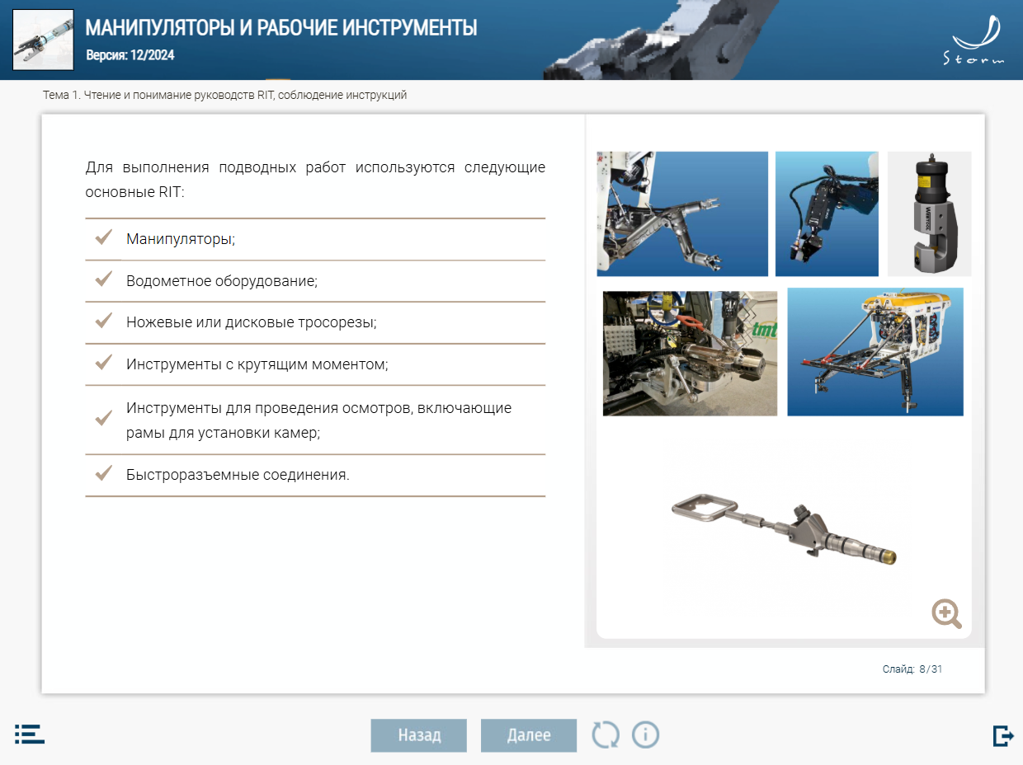Click the intro paragraph about основные RIT
Viewport: 1023px width, 765px height.
coord(315,180)
